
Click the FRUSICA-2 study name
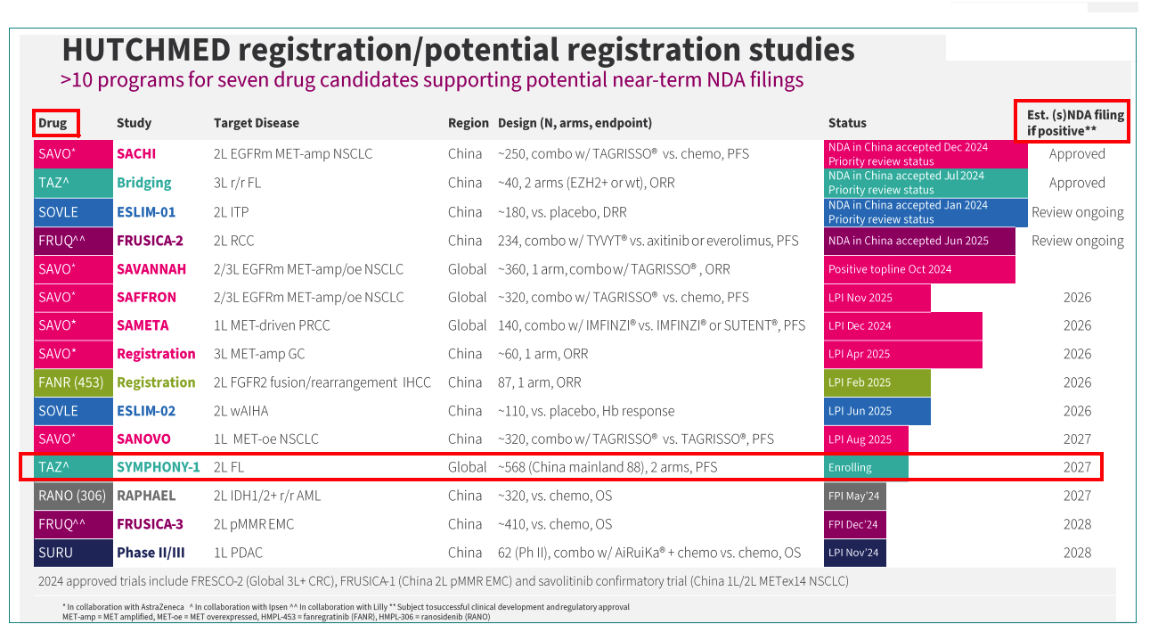[152, 241]
